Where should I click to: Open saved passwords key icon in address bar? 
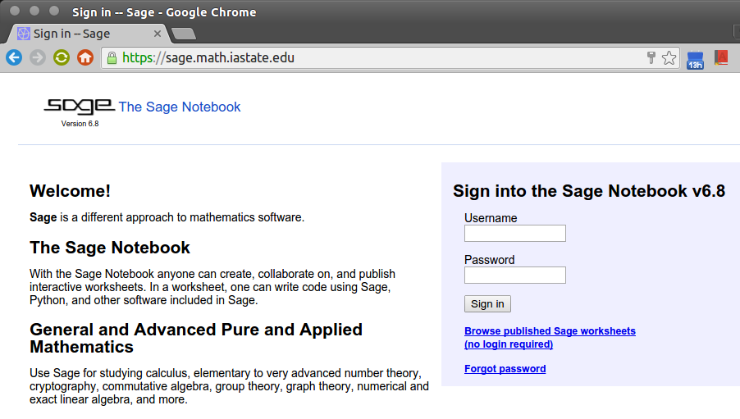pos(651,57)
